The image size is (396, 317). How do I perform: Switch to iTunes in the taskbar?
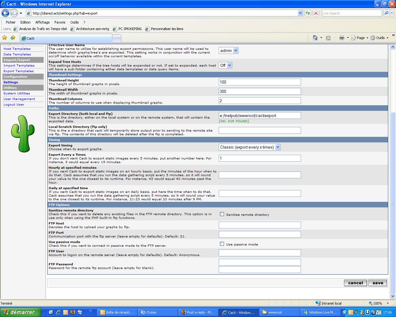pos(158,312)
